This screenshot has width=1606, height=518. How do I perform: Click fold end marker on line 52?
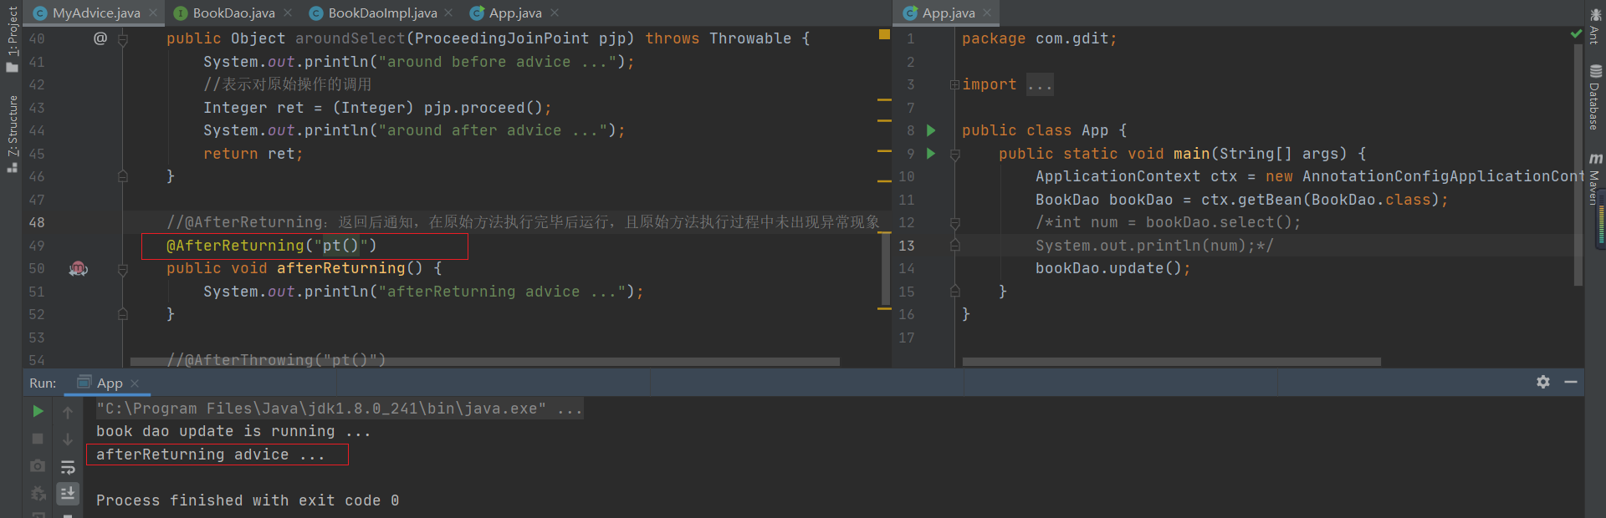point(123,314)
